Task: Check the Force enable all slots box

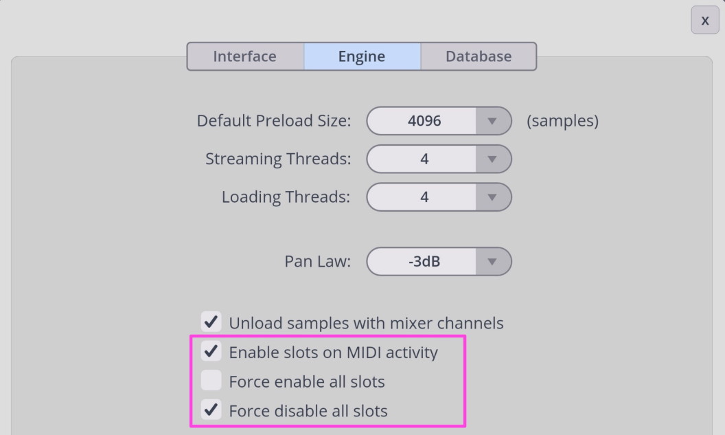Action: pyautogui.click(x=211, y=381)
